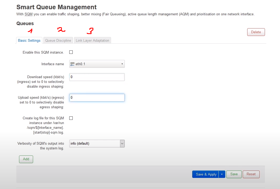Screen dimensions: 280x189
Task: Open the arrow menu beside Save & Apply
Action: [222, 174]
